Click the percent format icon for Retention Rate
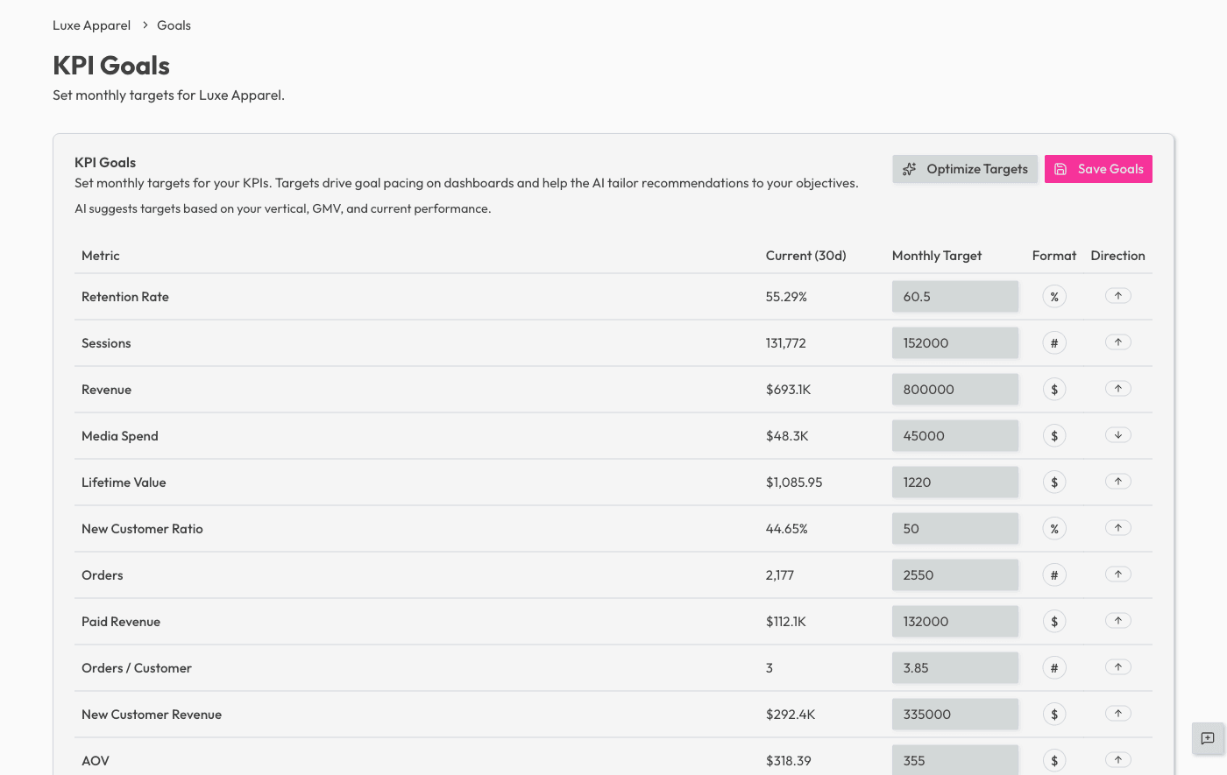This screenshot has height=775, width=1227. (x=1054, y=296)
